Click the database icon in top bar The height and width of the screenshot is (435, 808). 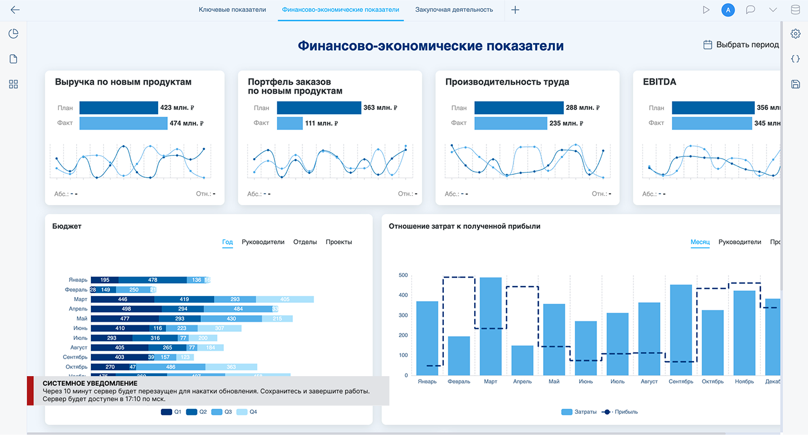[x=795, y=10]
